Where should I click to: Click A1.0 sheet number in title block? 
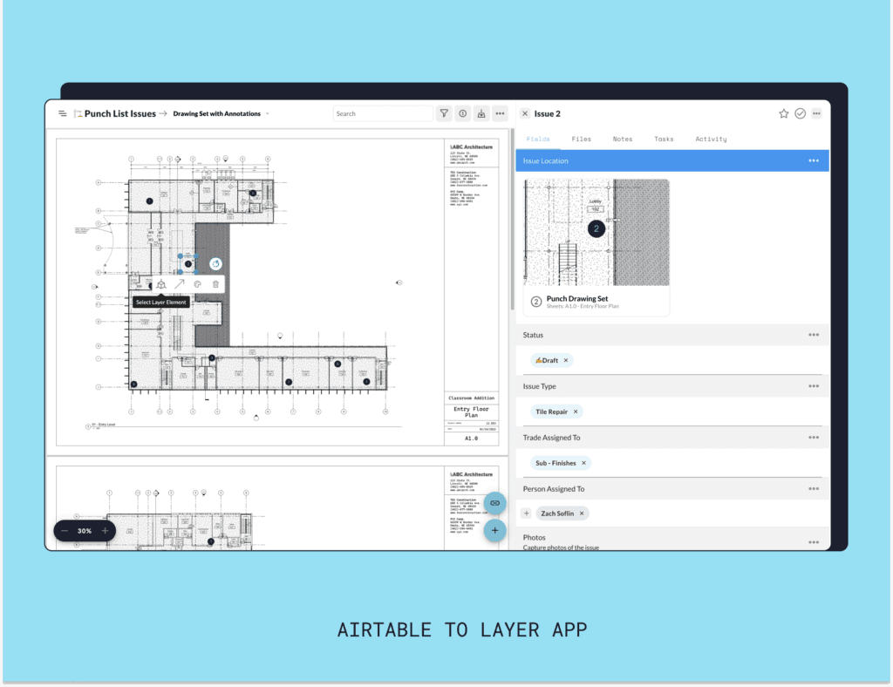(x=472, y=439)
